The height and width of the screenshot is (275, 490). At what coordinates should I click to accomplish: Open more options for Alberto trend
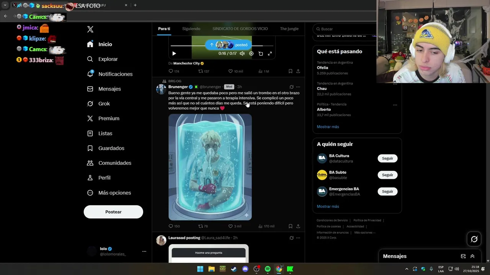(x=395, y=105)
